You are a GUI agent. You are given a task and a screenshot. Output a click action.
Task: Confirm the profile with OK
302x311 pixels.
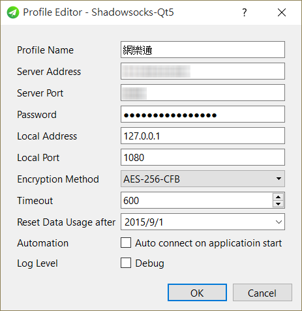pos(197,293)
